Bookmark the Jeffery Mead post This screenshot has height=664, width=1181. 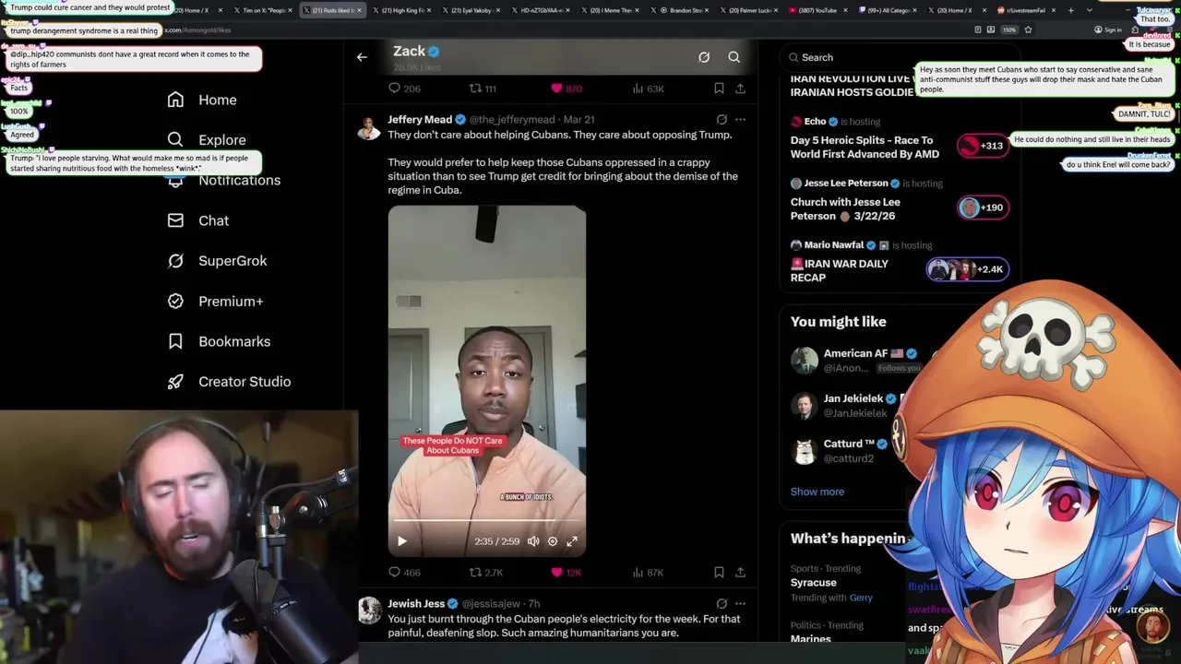[719, 572]
